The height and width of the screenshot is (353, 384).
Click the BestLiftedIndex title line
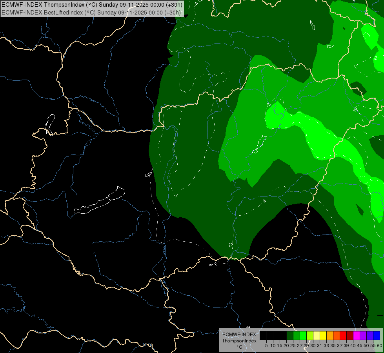(91, 13)
